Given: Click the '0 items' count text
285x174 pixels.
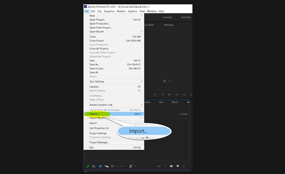Looking at the screenshot, I should tap(183, 114).
